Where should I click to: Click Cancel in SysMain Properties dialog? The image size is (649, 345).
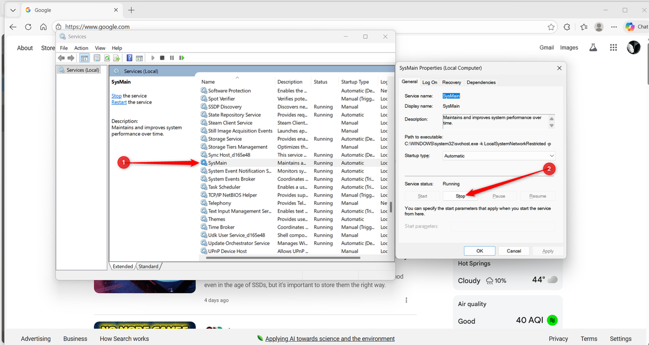point(514,251)
